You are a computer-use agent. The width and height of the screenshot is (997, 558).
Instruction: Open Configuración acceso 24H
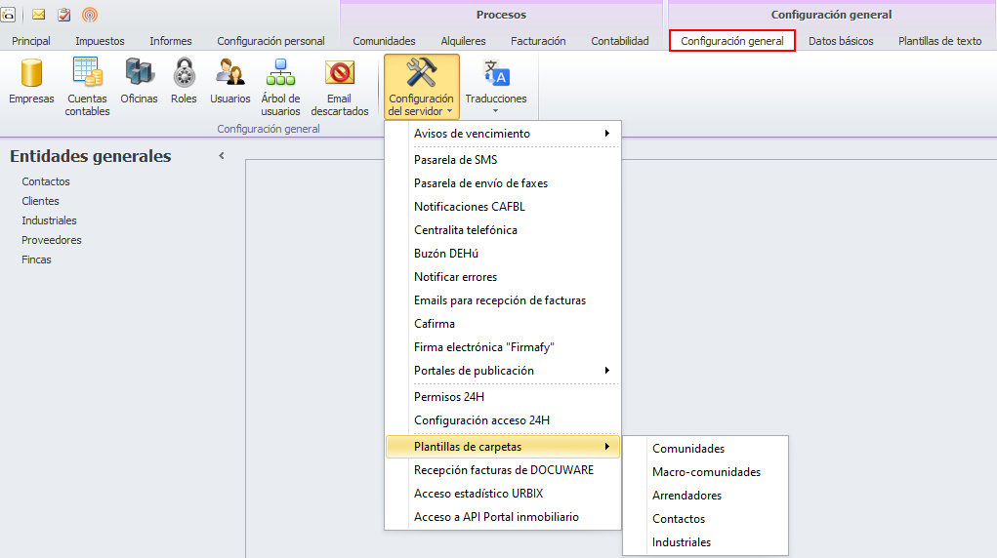click(503, 420)
